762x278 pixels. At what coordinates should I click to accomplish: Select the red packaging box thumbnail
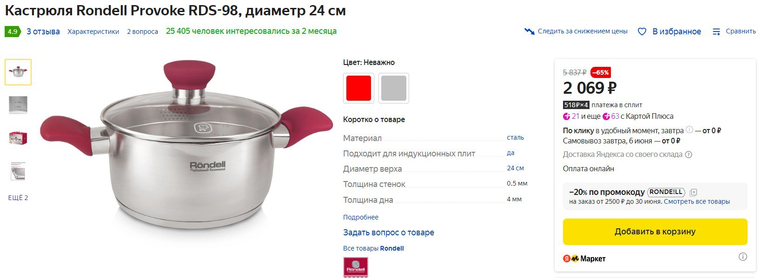click(18, 138)
